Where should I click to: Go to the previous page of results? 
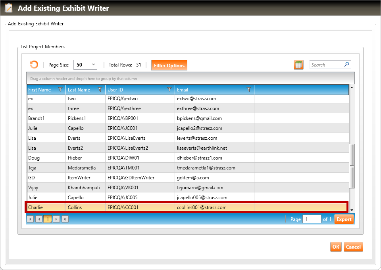point(38,219)
